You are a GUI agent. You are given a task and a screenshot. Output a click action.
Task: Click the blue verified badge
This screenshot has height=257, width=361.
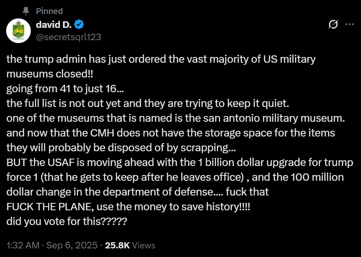[x=79, y=25]
